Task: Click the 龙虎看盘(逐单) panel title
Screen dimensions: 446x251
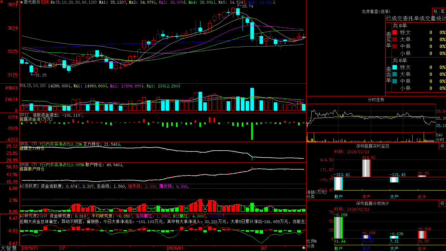Action: pos(376,11)
